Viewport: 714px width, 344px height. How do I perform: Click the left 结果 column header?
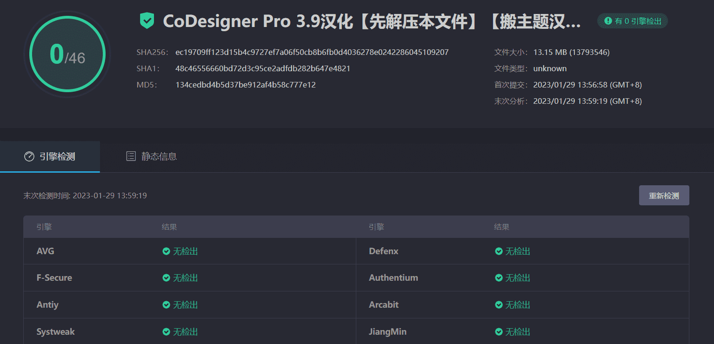[x=169, y=227]
